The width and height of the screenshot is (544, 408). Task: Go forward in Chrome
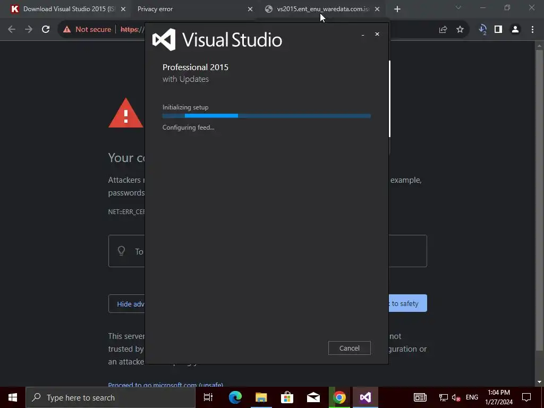click(29, 30)
